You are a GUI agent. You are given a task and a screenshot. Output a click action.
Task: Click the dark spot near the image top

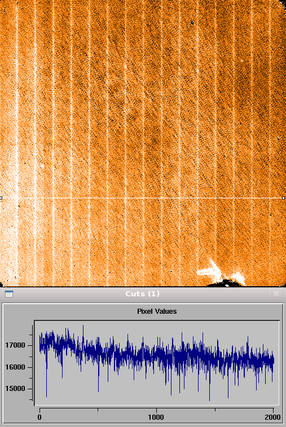click(192, 23)
